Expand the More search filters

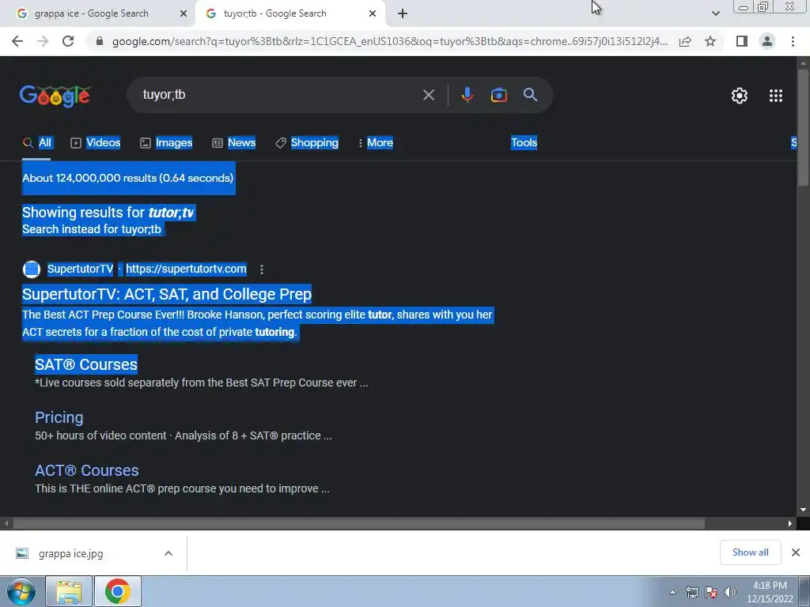[x=376, y=142]
